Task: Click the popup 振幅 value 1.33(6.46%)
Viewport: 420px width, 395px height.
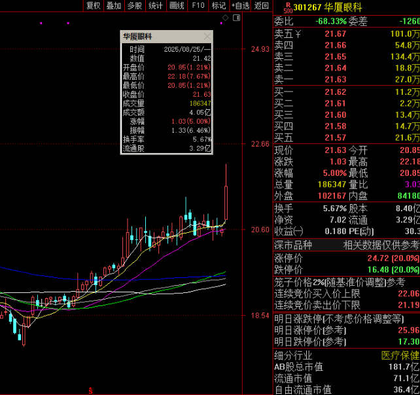Action: point(191,130)
